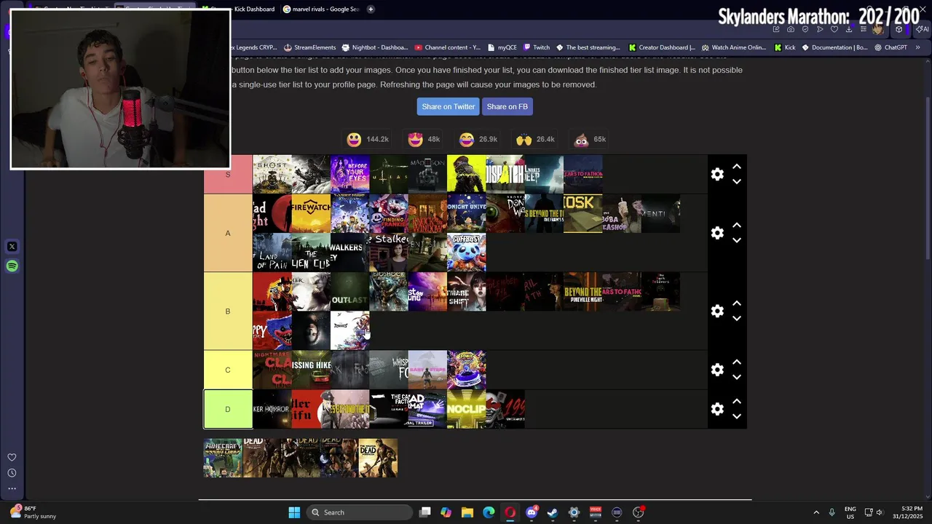The height and width of the screenshot is (524, 932).
Task: Open Copilot from the taskbar
Action: click(x=446, y=512)
